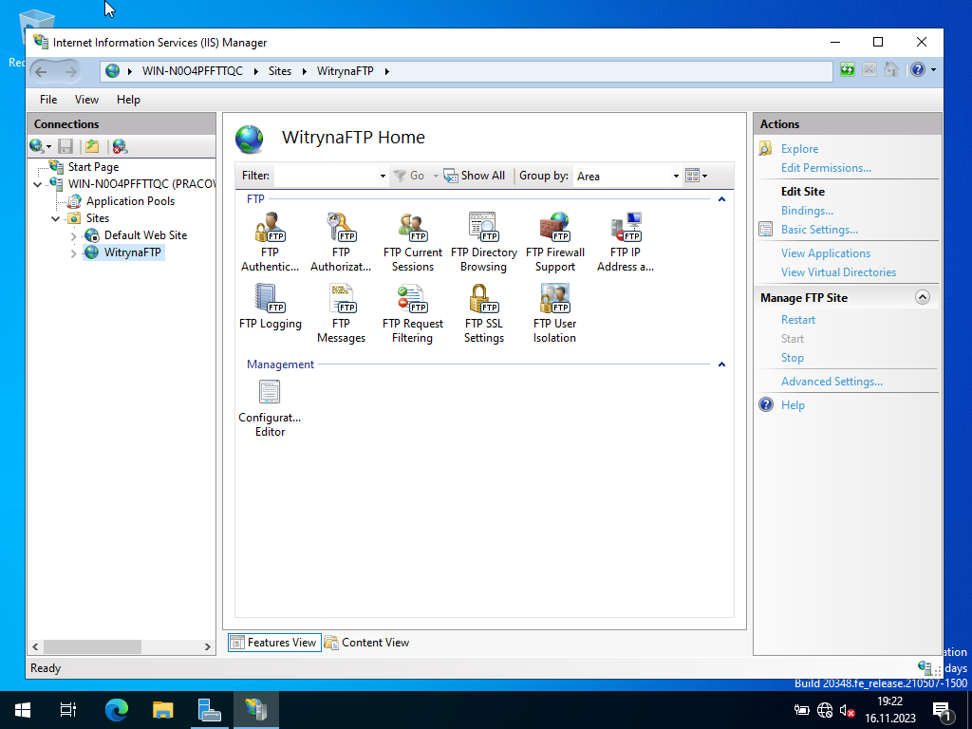972x729 pixels.
Task: Open the Filter dropdown arrow
Action: (x=383, y=176)
